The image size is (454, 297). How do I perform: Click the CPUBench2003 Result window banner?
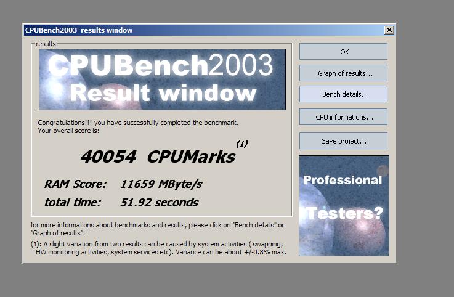[x=162, y=79]
